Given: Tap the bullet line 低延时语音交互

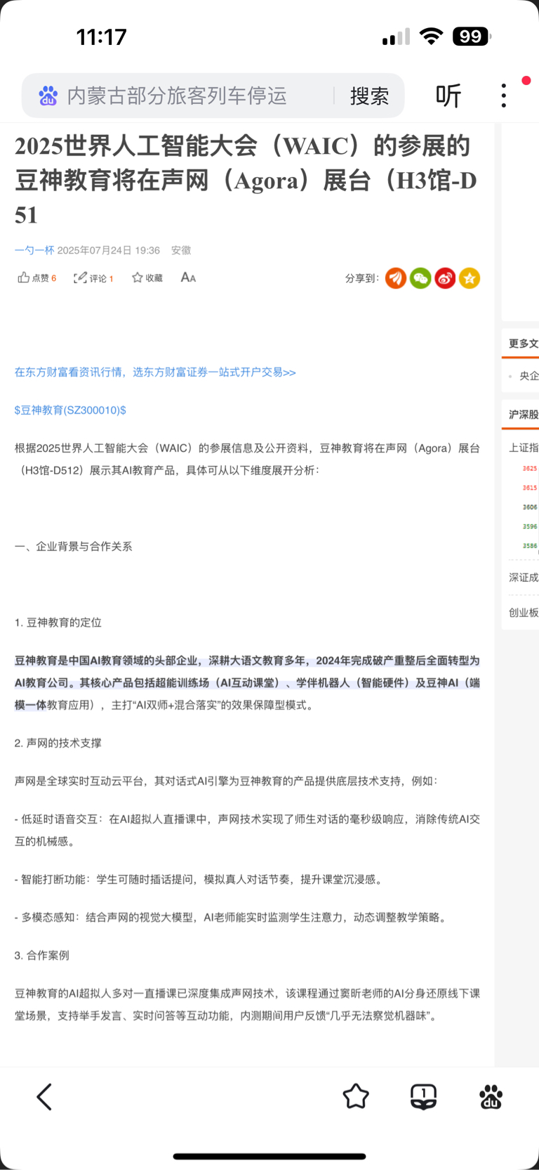Looking at the screenshot, I should (248, 831).
